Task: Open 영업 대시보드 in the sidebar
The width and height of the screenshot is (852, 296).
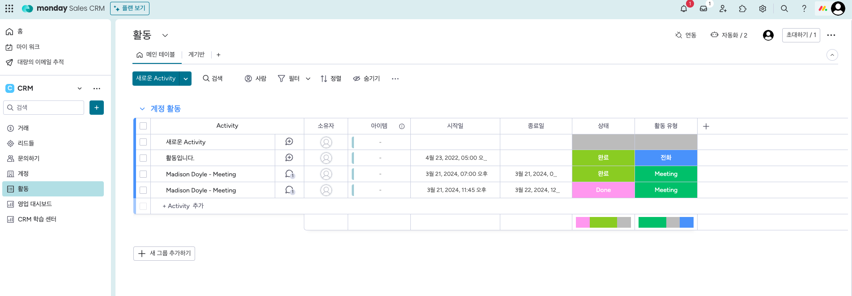Action: click(x=35, y=204)
